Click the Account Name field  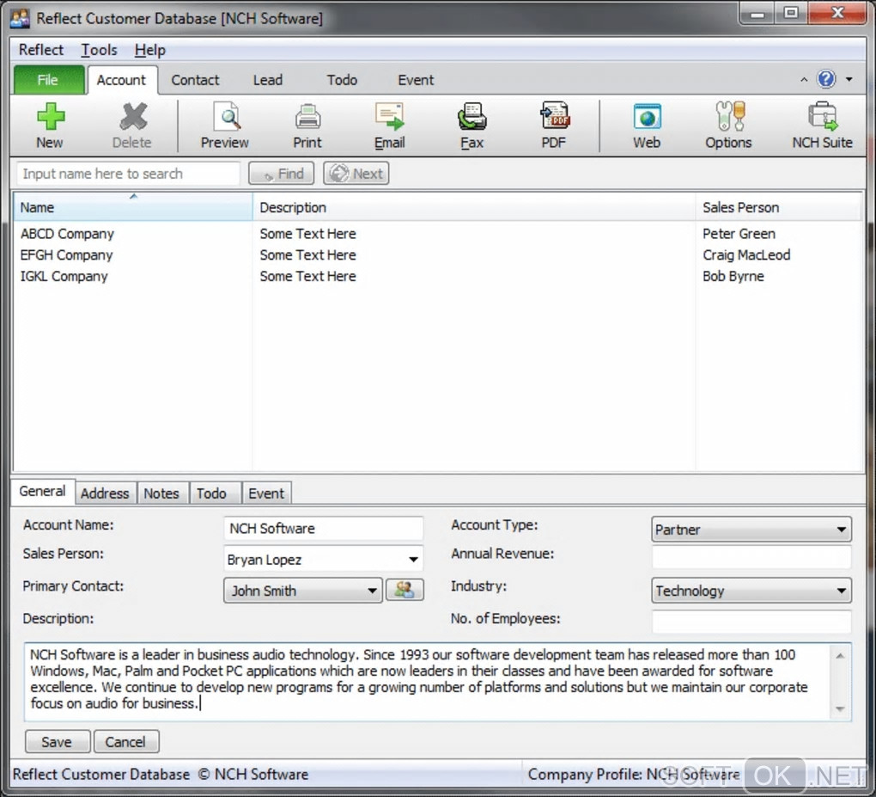(x=324, y=529)
